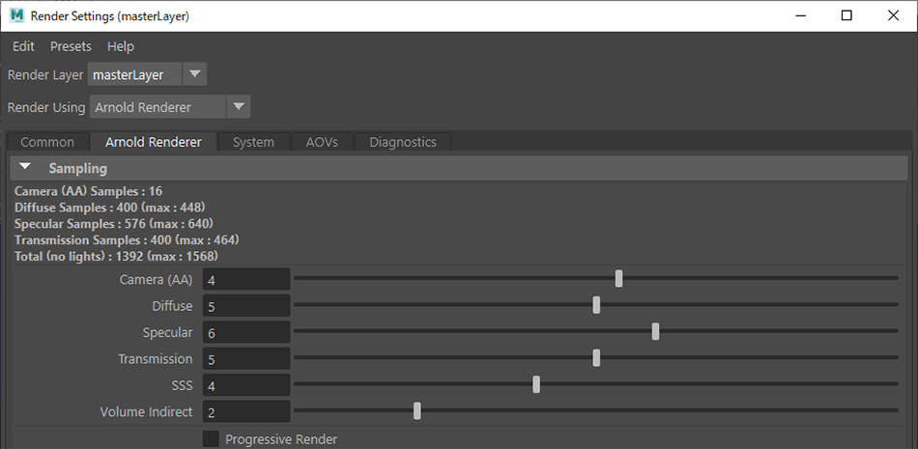
Task: Select the Arnold Renderer tab
Action: click(x=154, y=142)
